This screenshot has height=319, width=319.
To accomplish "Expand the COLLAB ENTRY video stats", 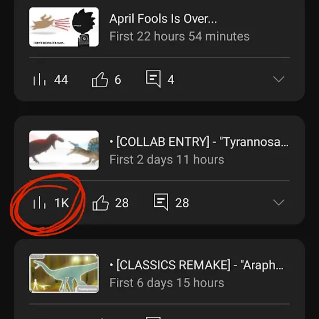I will click(x=279, y=202).
